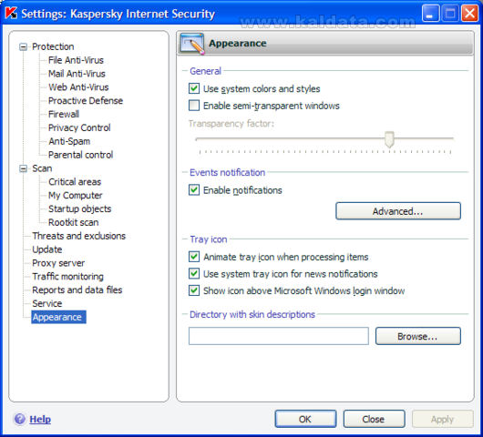The image size is (483, 437).
Task: Select the Scan tree label
Action: point(42,168)
